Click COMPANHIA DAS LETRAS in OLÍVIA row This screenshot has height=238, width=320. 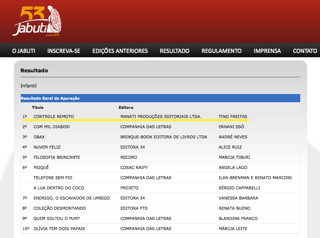(x=146, y=228)
